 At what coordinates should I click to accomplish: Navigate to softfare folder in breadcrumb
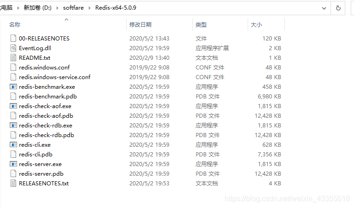73,8
